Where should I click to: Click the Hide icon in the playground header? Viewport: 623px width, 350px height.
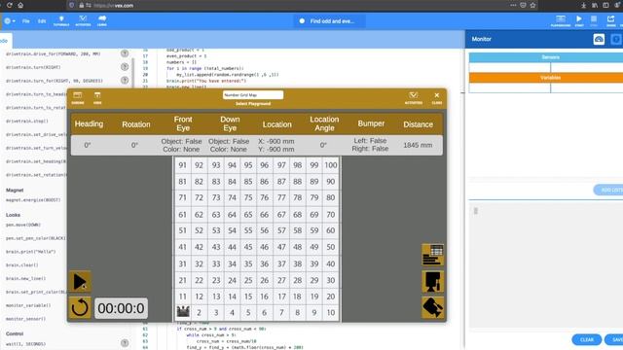[97, 97]
